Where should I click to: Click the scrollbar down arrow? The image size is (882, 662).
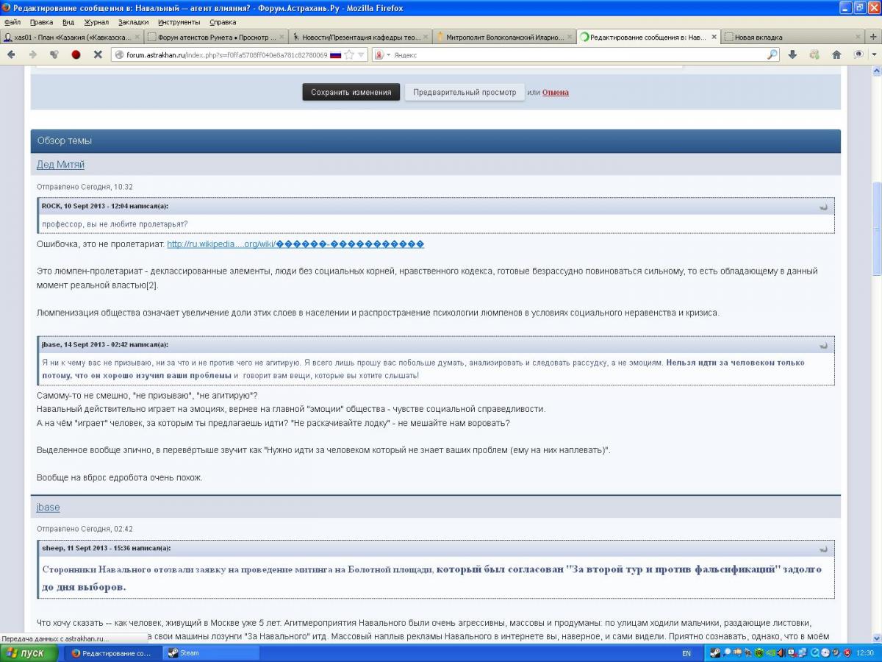click(875, 637)
